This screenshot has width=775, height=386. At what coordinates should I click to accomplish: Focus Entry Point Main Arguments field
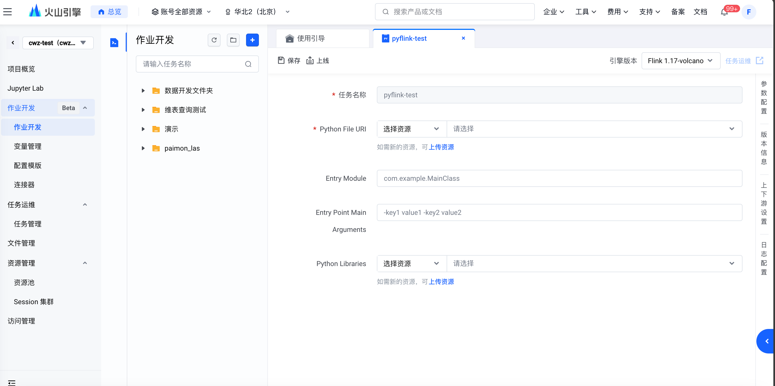point(559,212)
